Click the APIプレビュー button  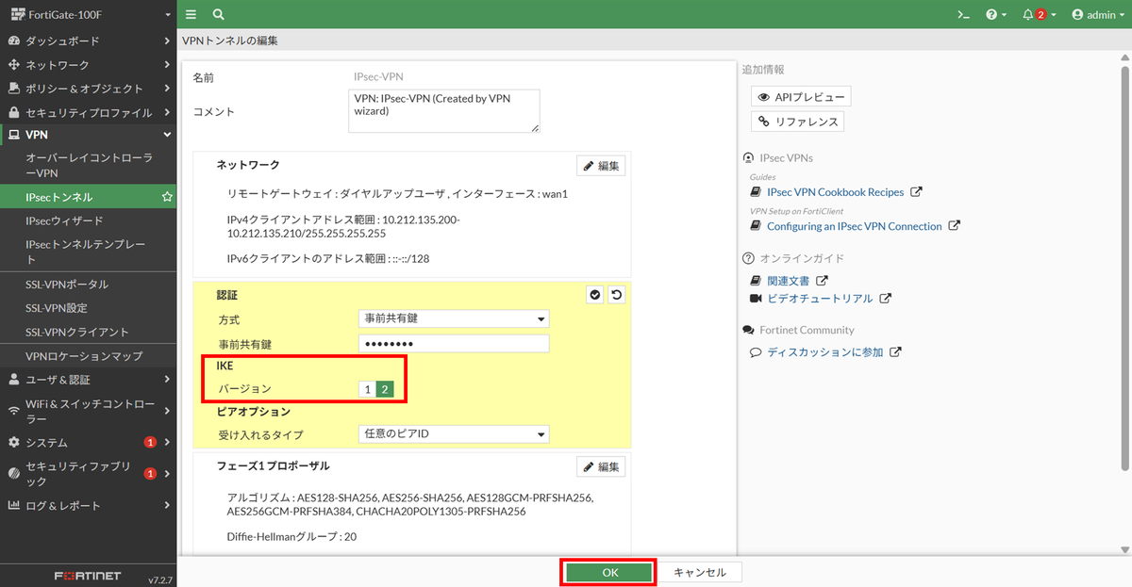(x=801, y=96)
